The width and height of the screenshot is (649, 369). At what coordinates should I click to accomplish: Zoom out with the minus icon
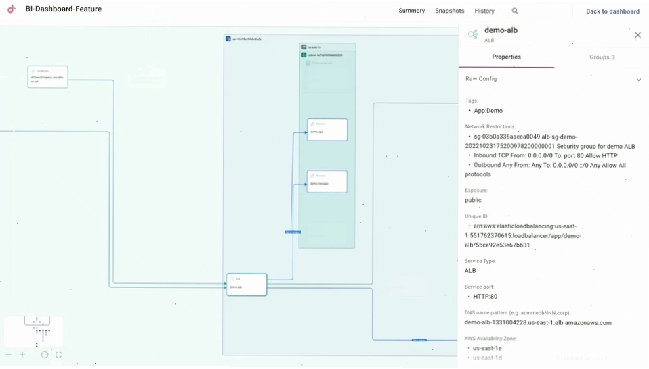coord(8,355)
